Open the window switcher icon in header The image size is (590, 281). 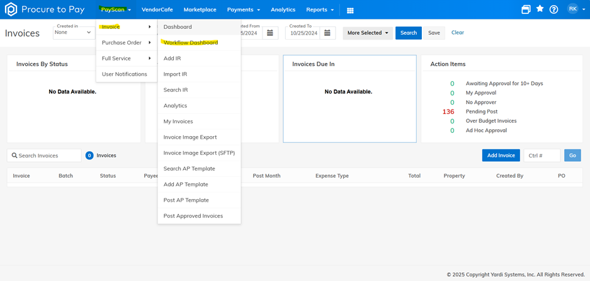coord(526,9)
